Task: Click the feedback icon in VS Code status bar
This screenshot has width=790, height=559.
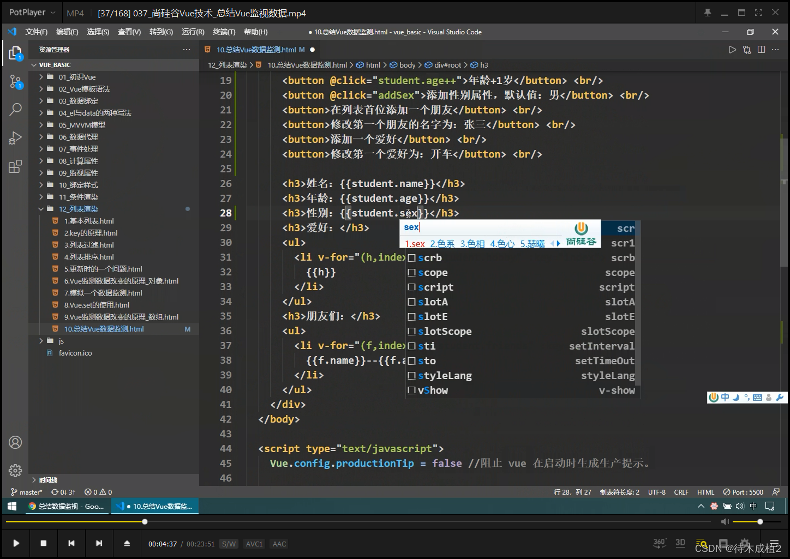Action: pos(776,492)
